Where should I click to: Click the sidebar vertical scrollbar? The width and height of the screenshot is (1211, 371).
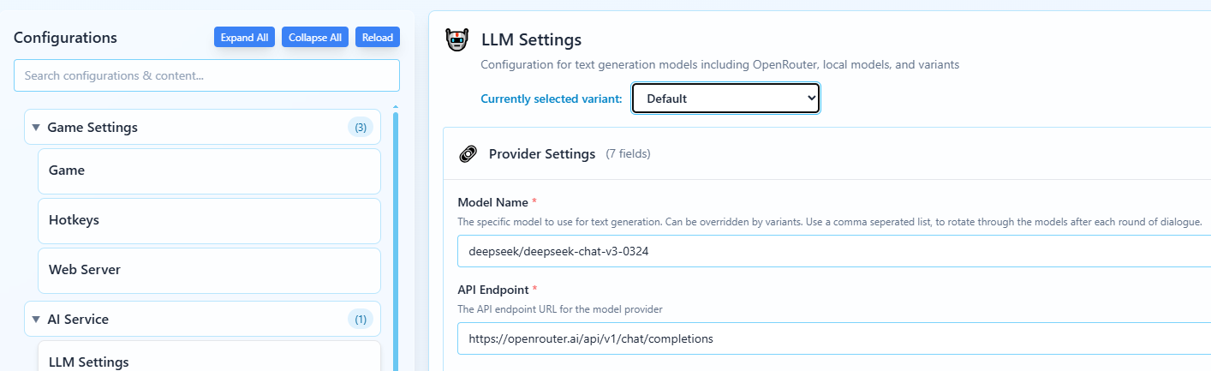(396, 240)
